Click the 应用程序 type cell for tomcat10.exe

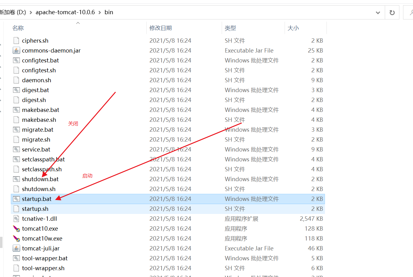point(236,228)
